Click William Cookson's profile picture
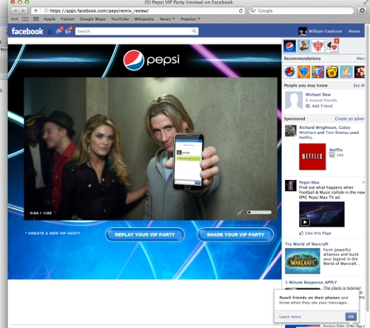The width and height of the screenshot is (370, 328). click(x=303, y=31)
